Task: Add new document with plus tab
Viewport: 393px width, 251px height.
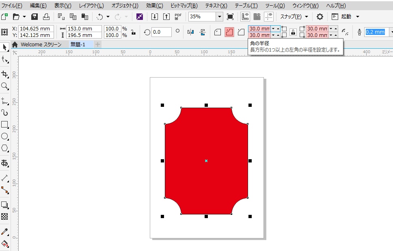Action: coord(97,44)
